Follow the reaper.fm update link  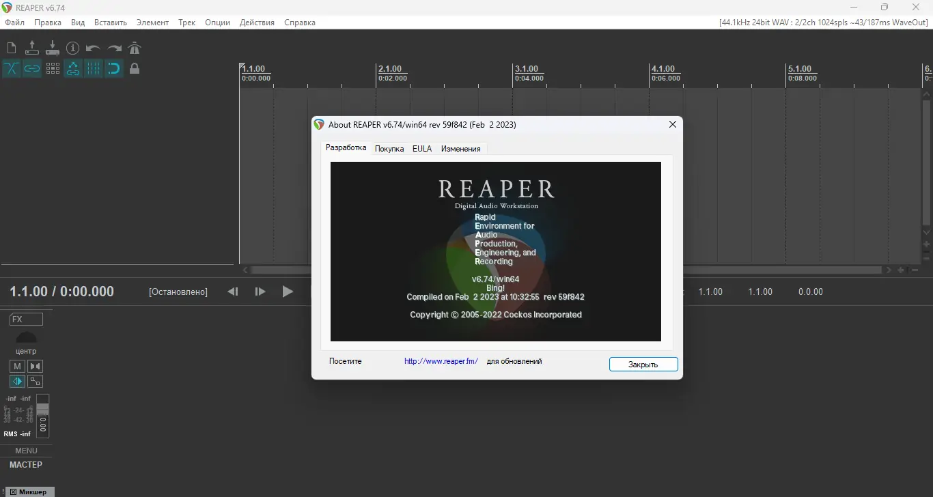(441, 361)
